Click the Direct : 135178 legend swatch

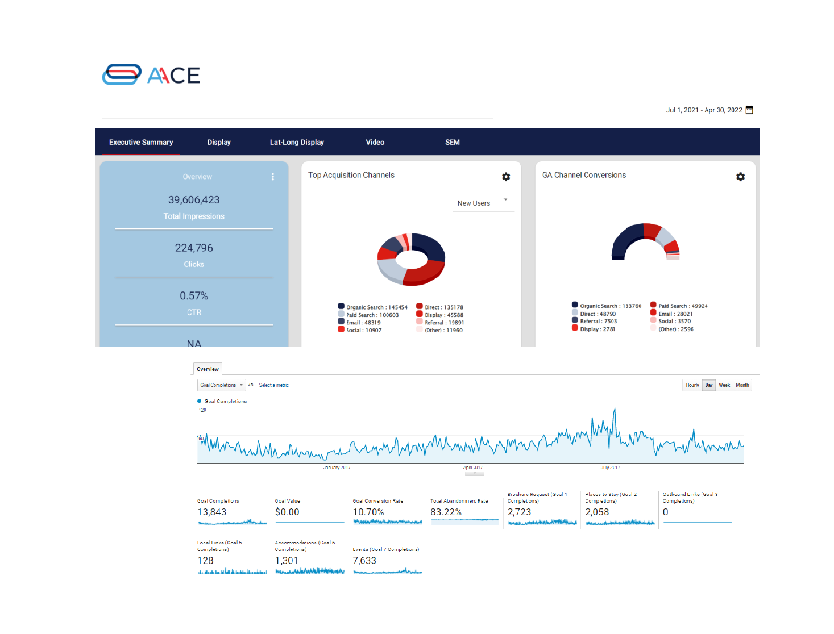(420, 306)
